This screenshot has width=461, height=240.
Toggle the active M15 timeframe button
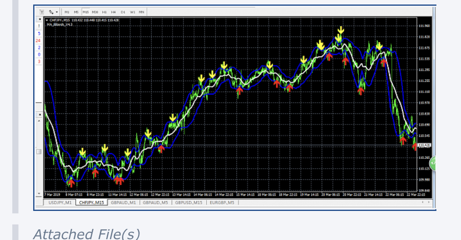[x=86, y=12]
